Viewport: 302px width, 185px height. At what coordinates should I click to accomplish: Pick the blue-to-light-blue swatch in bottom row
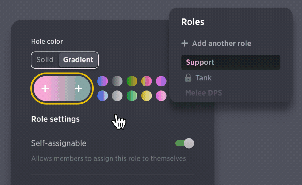102,96
